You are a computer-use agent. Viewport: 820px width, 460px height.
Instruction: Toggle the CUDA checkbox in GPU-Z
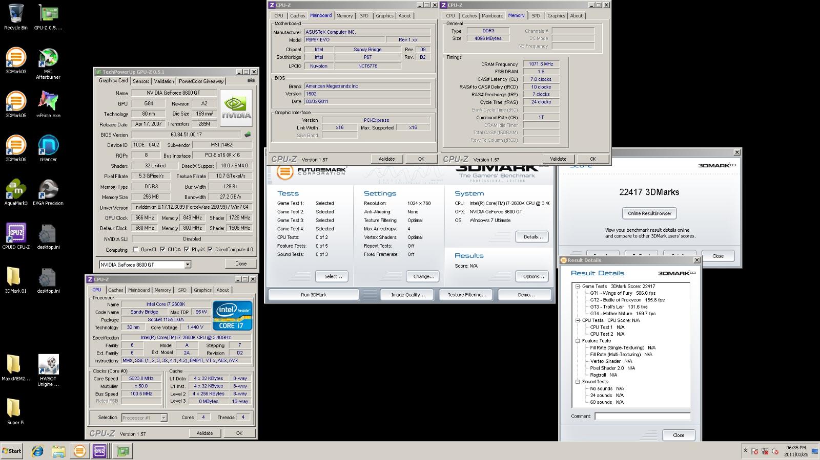[x=162, y=250]
